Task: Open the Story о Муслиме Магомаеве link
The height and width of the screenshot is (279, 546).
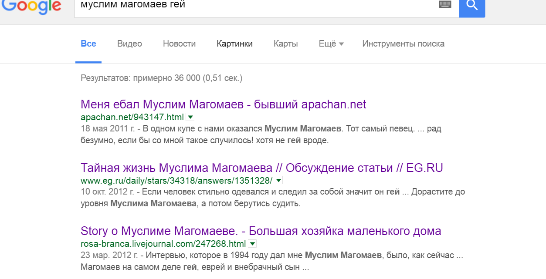Action: 261,231
